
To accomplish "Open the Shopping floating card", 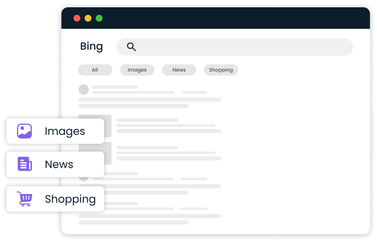I will (x=55, y=199).
